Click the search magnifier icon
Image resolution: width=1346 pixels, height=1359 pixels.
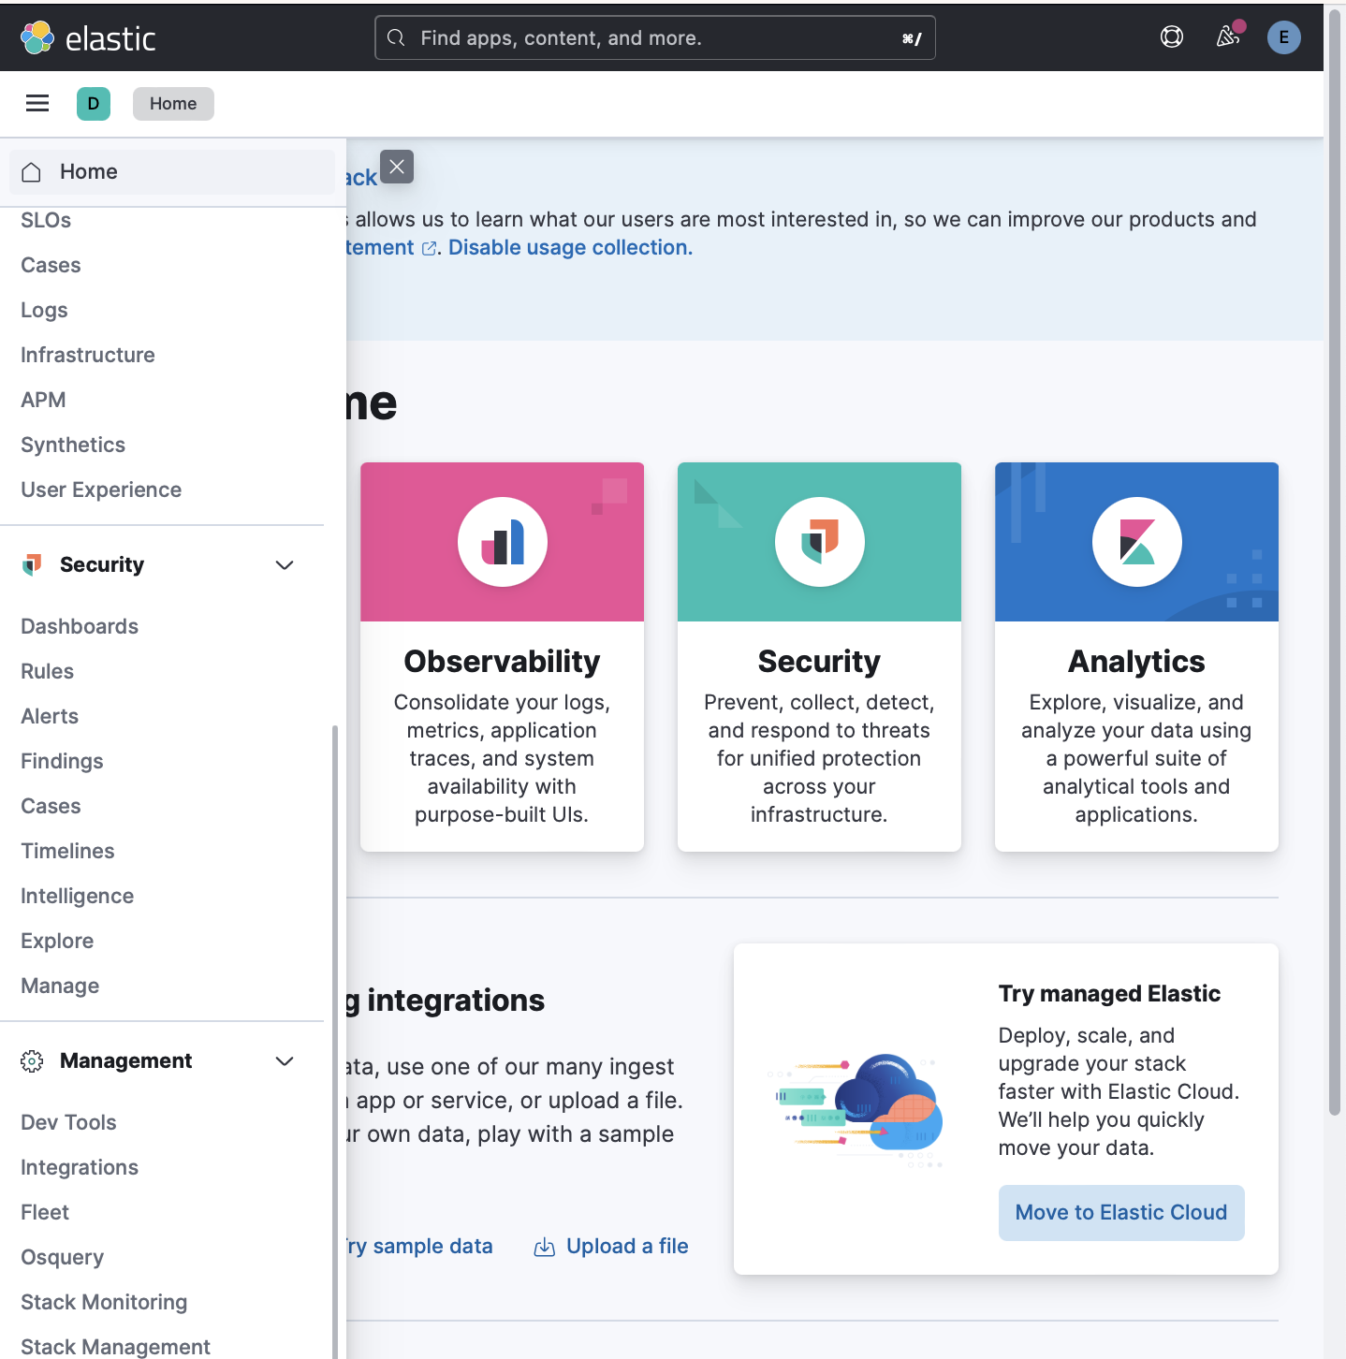point(397,37)
